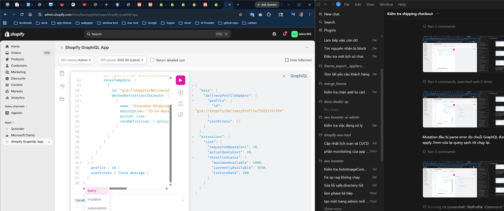Go back in Chrome browser
The width and height of the screenshot is (504, 211).
5,14
